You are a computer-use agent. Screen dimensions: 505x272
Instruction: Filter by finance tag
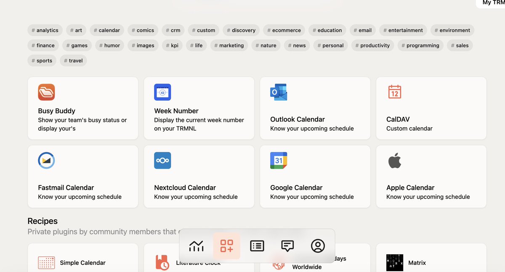point(43,45)
